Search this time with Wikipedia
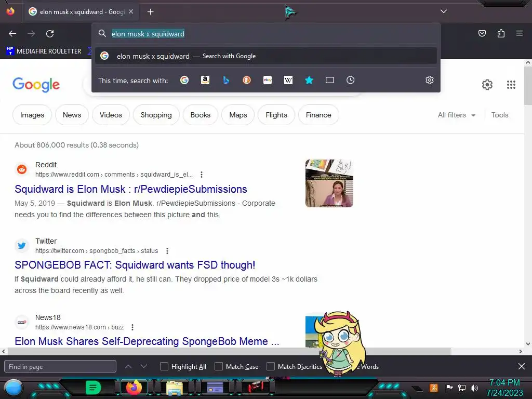Viewport: 532px width, 399px height. [288, 80]
